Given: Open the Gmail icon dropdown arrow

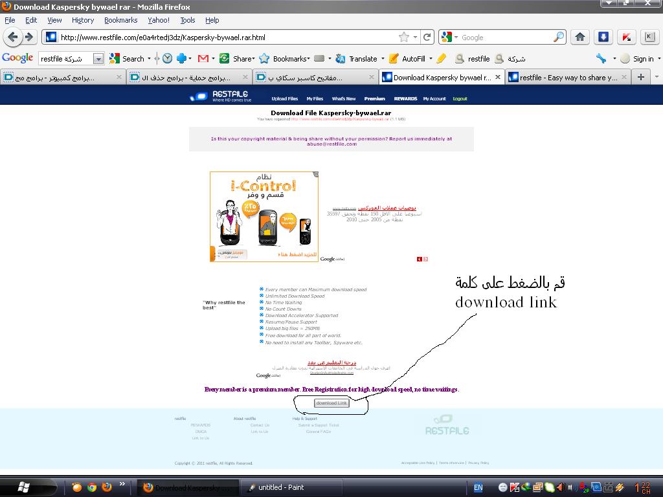Looking at the screenshot, I should click(x=212, y=59).
